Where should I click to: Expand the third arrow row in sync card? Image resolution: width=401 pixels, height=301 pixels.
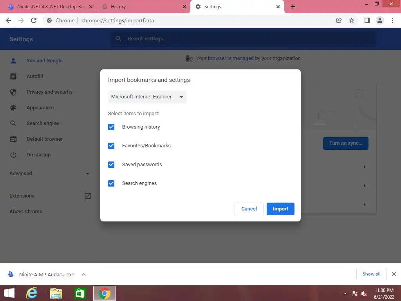(365, 205)
